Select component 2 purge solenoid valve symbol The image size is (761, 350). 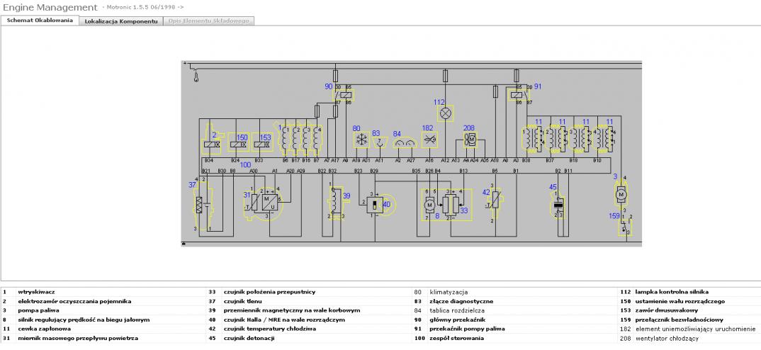click(212, 142)
